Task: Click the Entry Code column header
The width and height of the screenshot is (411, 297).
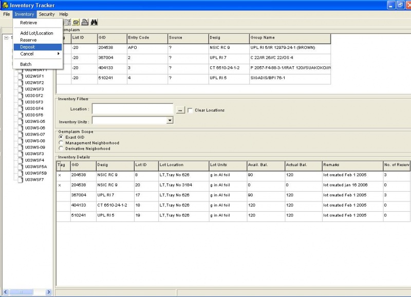Action: click(x=147, y=39)
